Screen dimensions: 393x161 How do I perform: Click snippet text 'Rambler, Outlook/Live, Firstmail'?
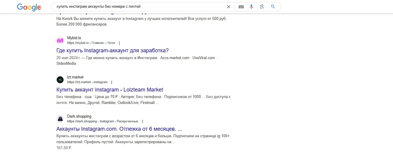[128, 103]
